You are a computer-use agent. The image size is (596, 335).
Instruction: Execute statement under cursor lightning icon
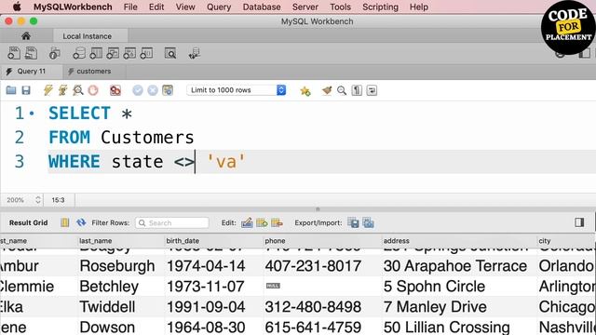click(62, 90)
